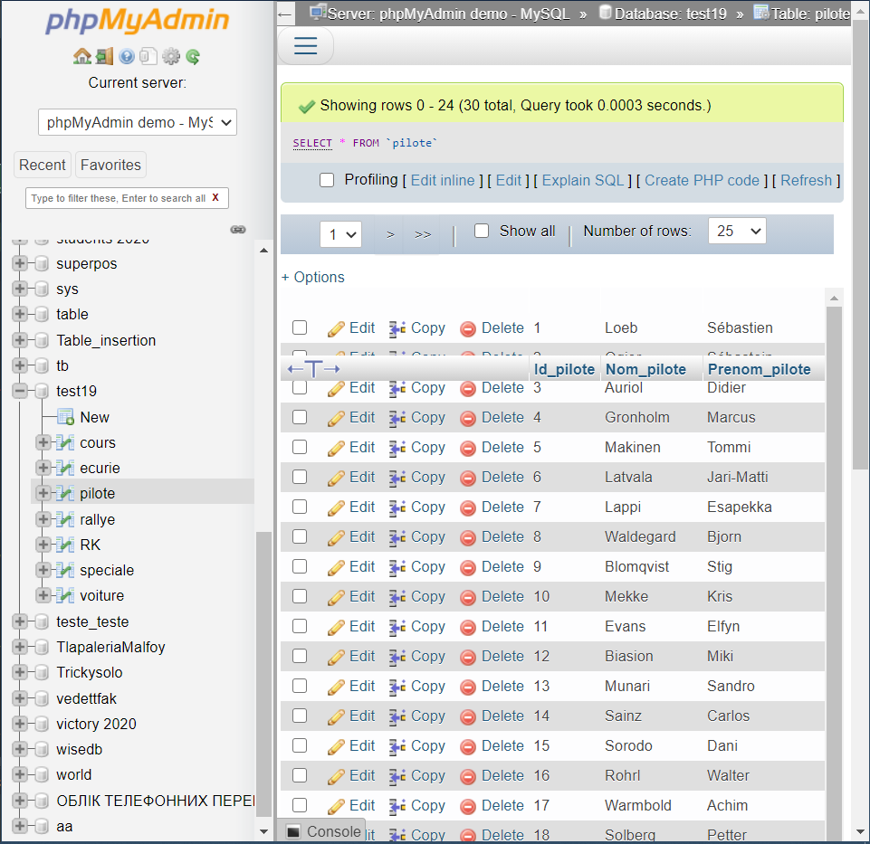Select the checkbox for row 4 Gronholm
Screen dimensions: 870x844
point(300,417)
